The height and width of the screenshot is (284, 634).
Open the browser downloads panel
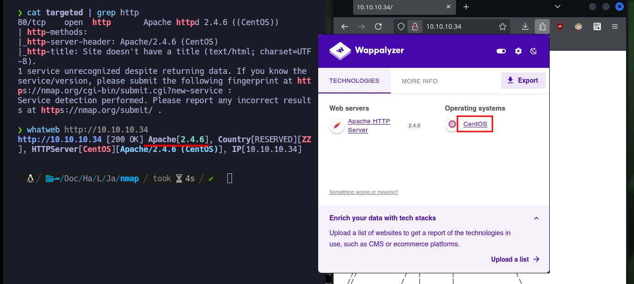(x=525, y=26)
